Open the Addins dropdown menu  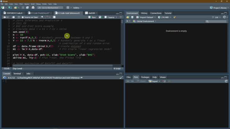tap(77, 8)
